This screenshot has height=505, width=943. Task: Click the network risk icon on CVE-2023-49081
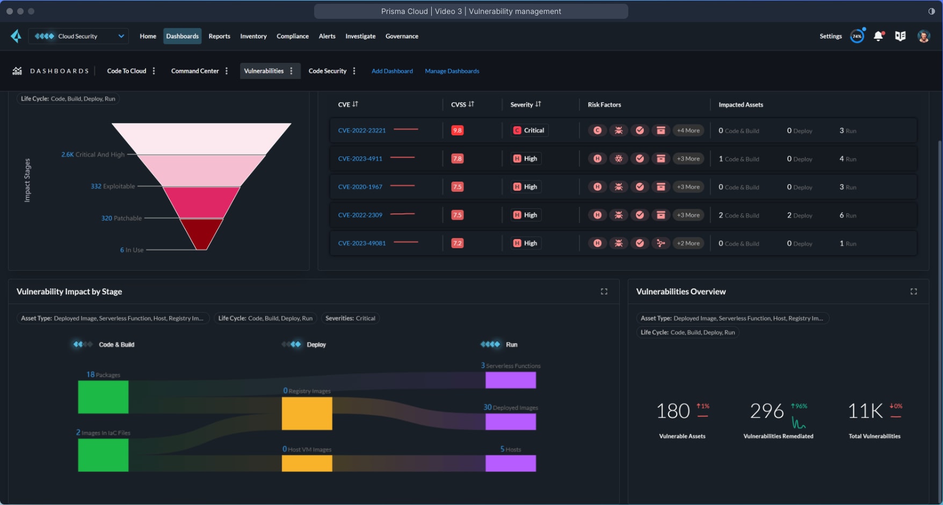click(x=661, y=243)
